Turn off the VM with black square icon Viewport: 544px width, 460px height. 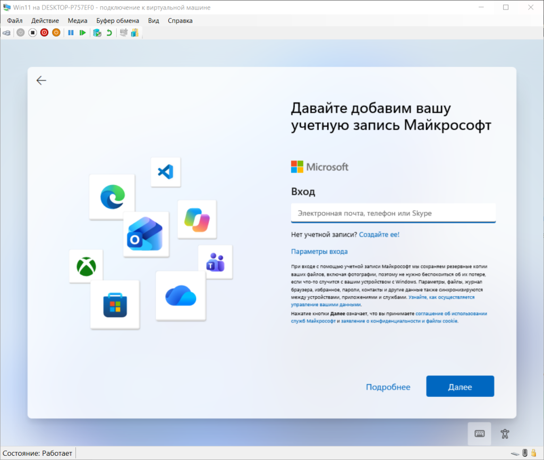coord(32,32)
